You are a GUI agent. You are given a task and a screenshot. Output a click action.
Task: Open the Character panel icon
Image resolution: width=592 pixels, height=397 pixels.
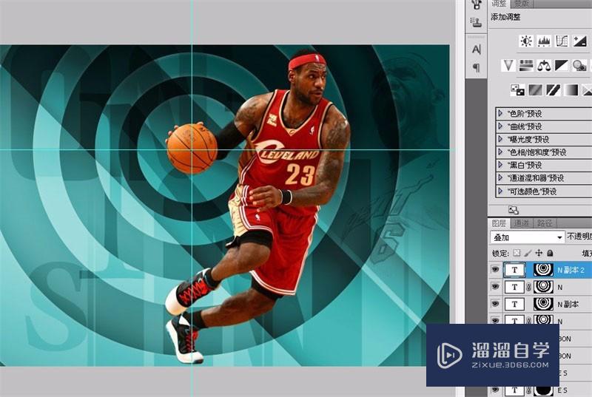[476, 49]
